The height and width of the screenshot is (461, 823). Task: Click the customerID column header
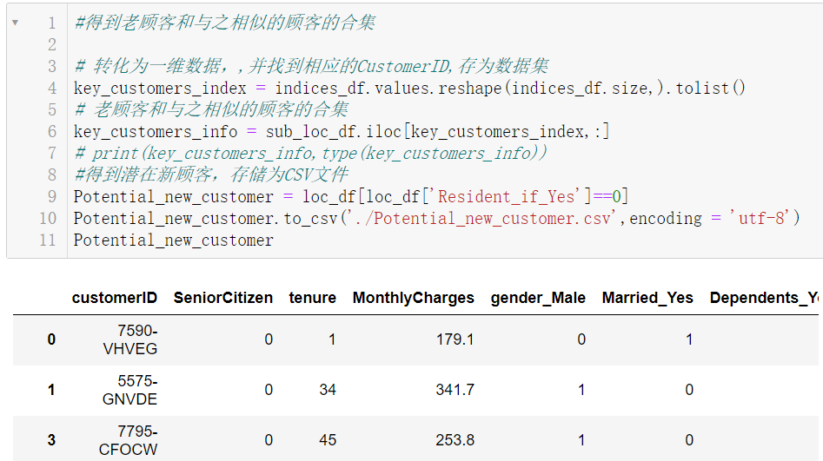point(115,298)
